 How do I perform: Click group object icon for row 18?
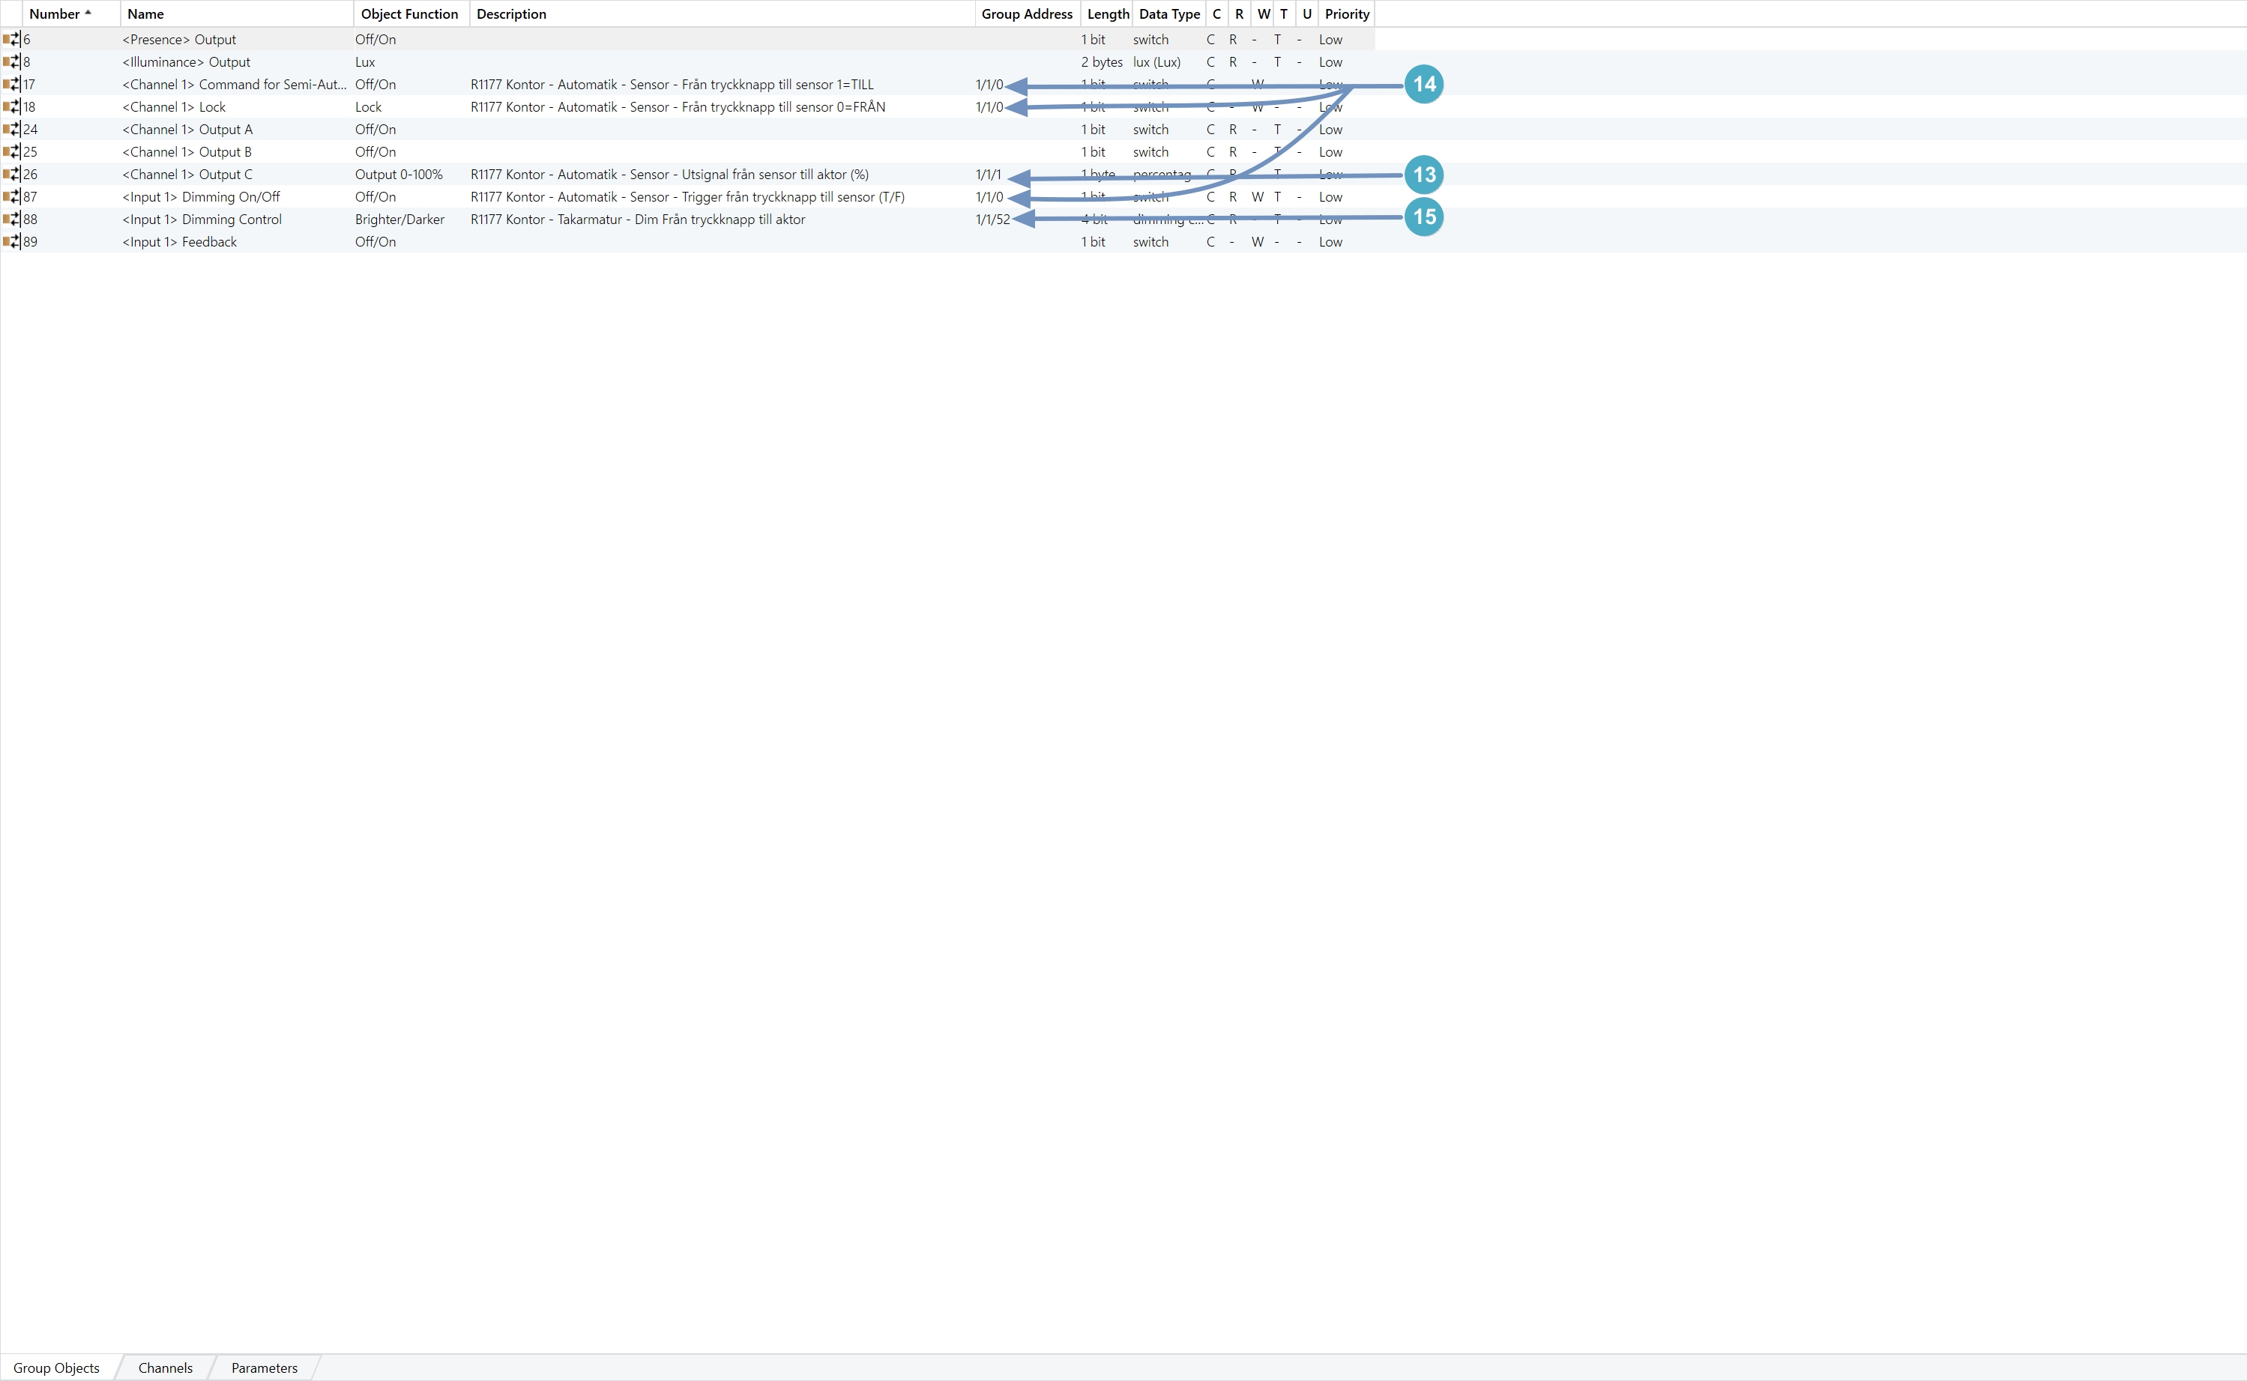[11, 107]
